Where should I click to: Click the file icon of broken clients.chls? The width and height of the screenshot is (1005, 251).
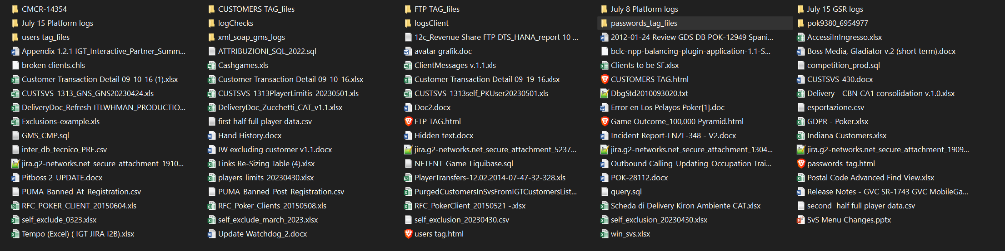15,65
